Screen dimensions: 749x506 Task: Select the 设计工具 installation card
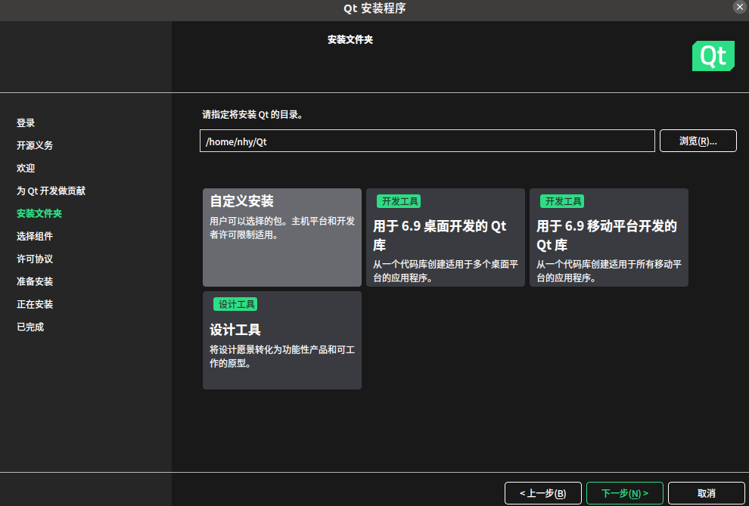282,340
